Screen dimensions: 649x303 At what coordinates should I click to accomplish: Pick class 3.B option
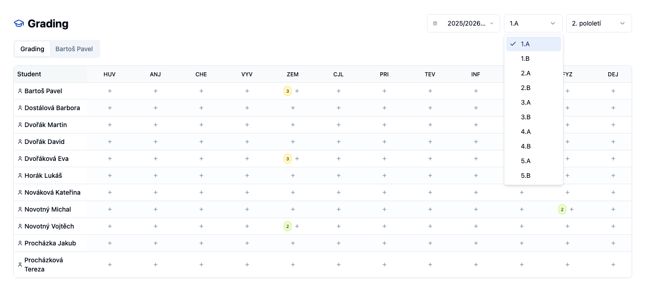(534, 117)
